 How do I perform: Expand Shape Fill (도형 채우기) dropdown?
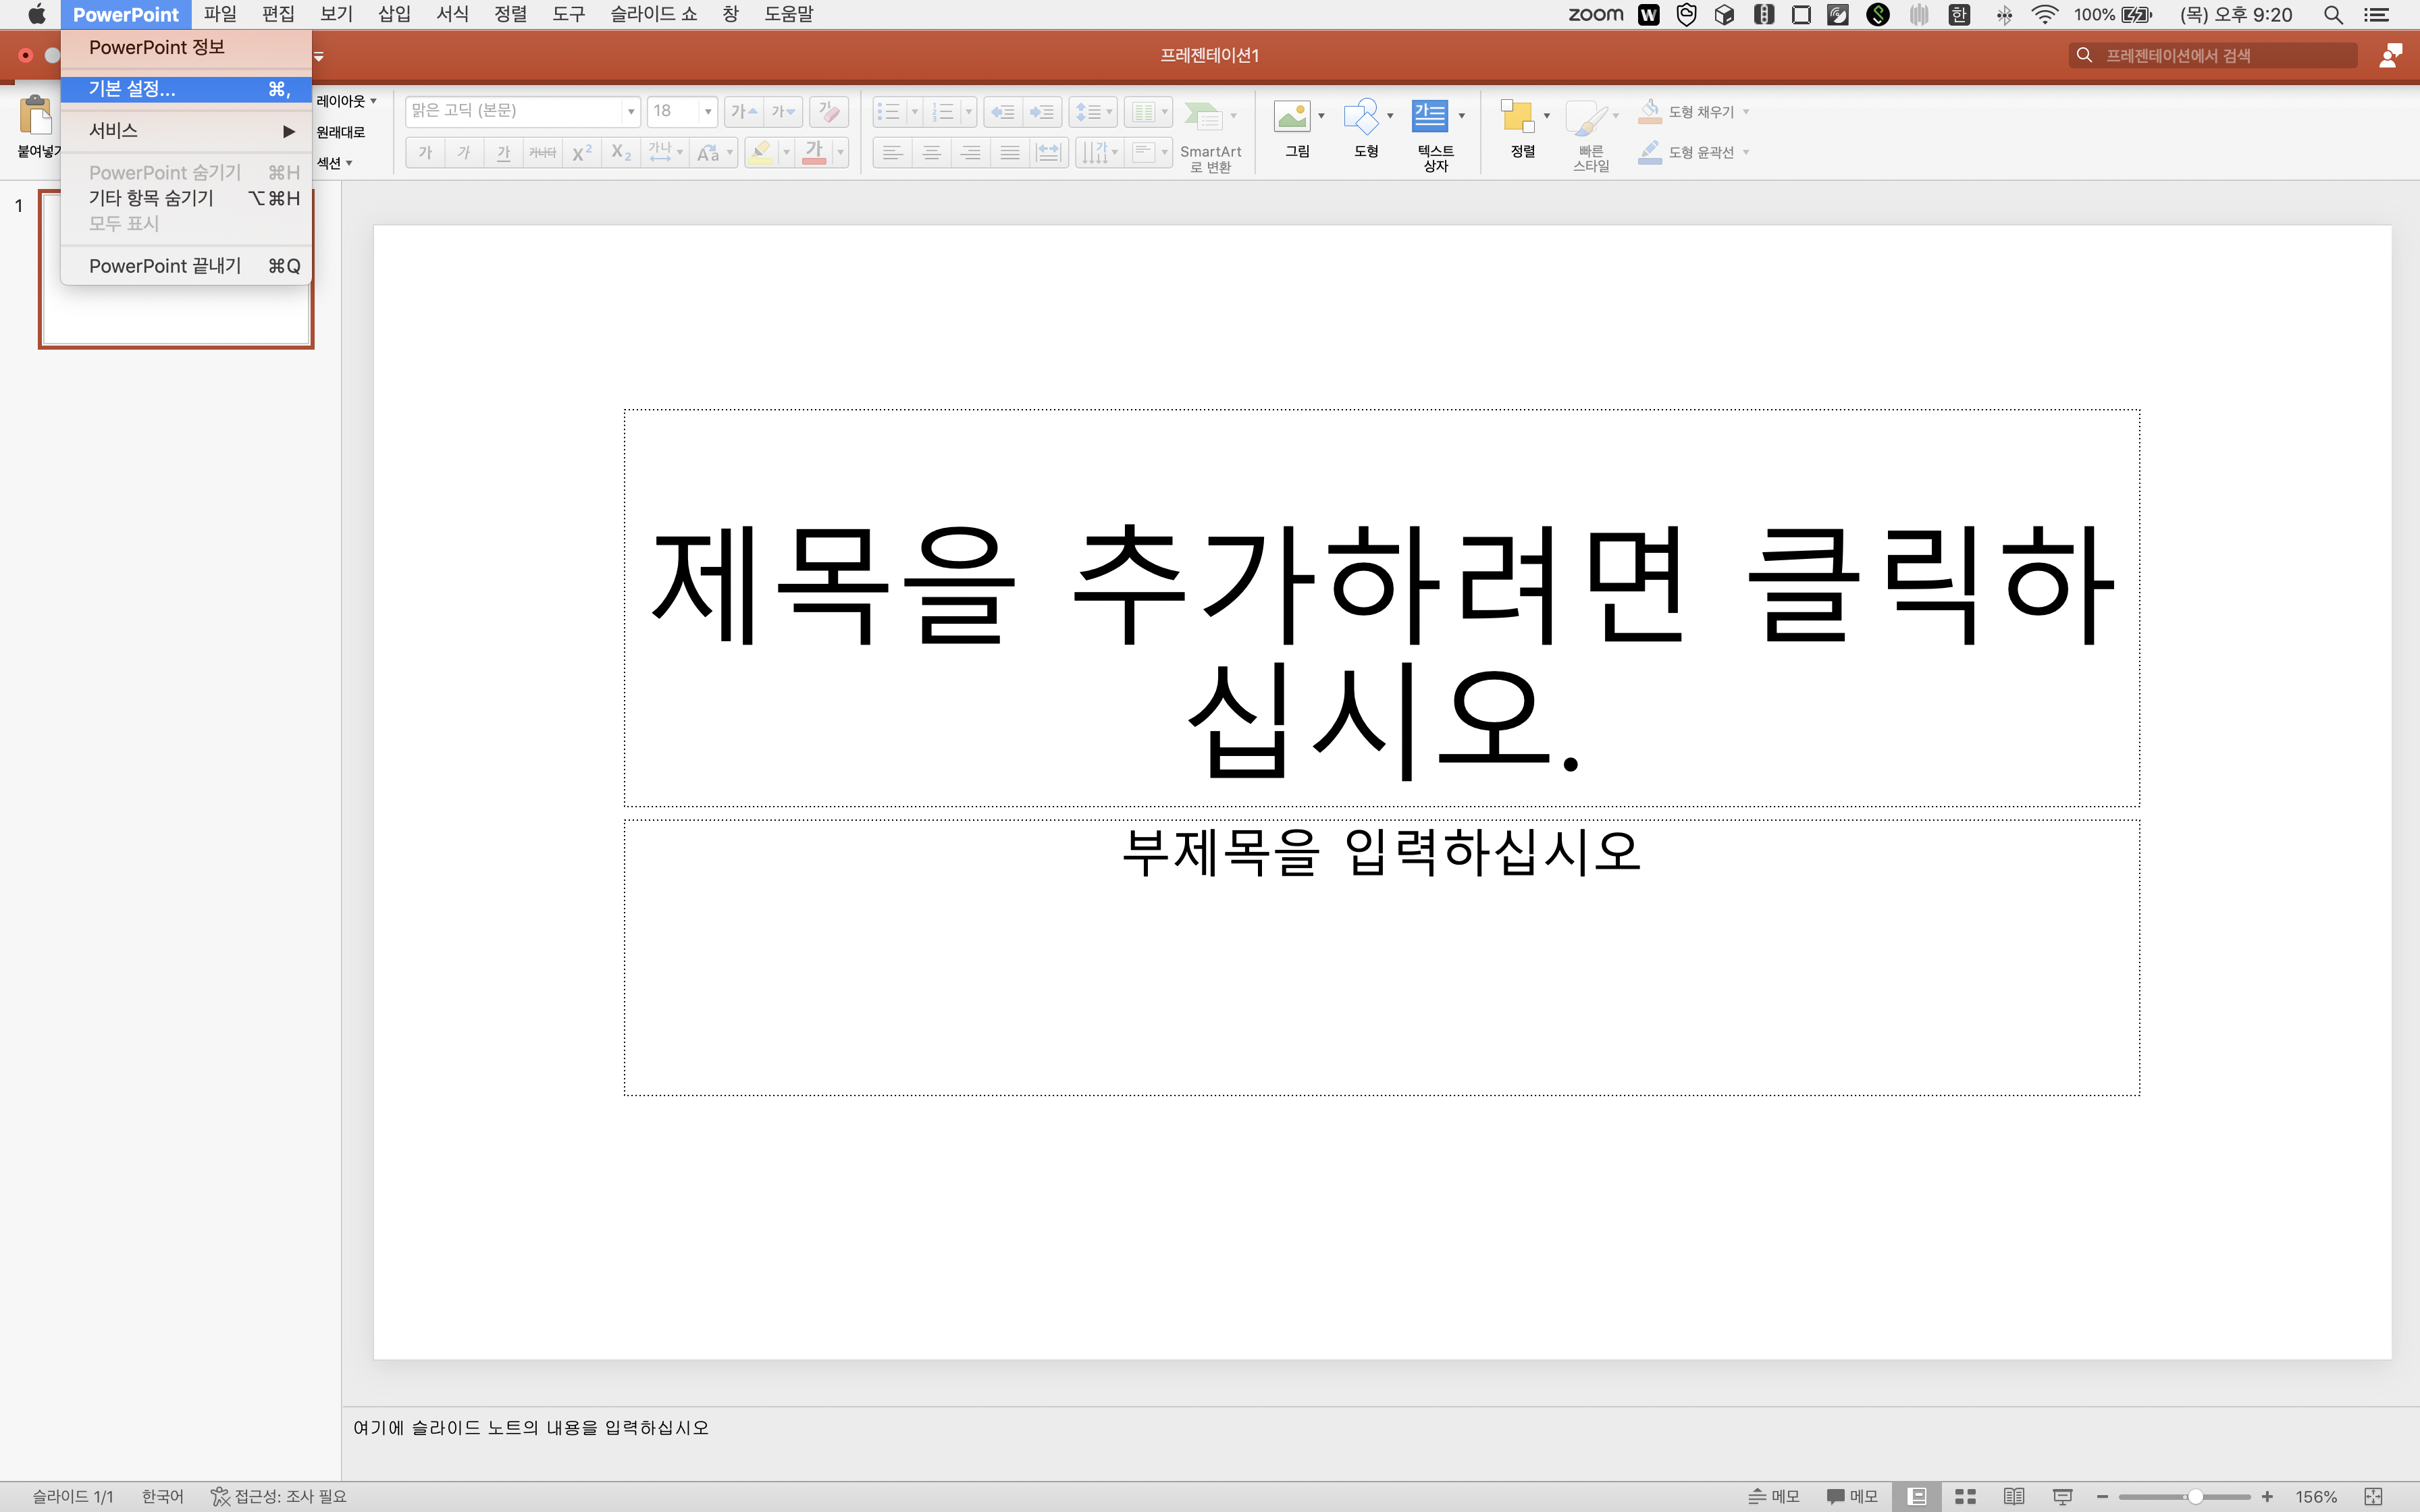[1746, 112]
